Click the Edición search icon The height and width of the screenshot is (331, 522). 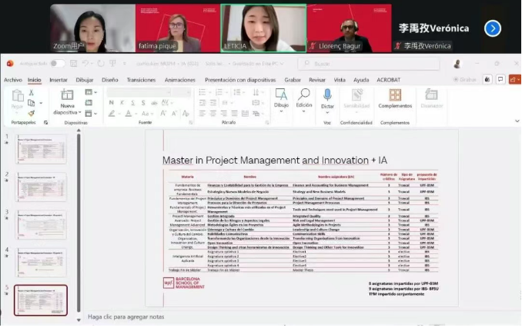[304, 94]
